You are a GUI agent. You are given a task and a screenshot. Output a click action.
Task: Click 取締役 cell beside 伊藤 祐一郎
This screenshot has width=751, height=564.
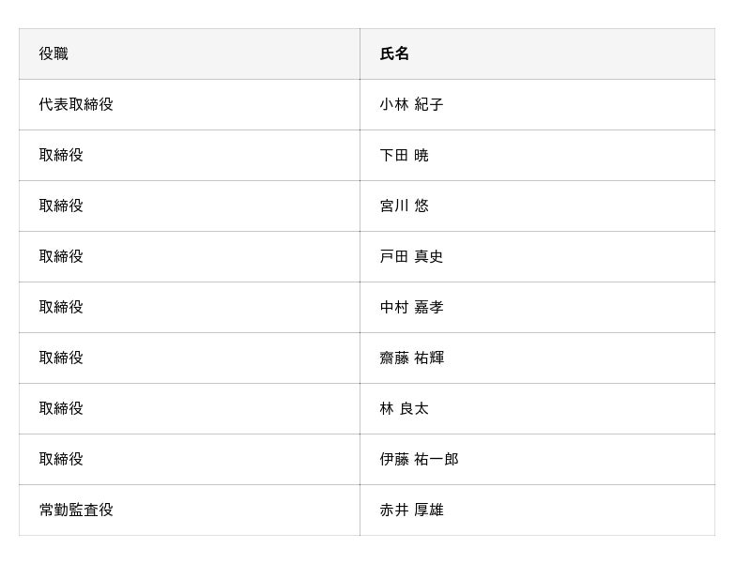pyautogui.click(x=61, y=460)
